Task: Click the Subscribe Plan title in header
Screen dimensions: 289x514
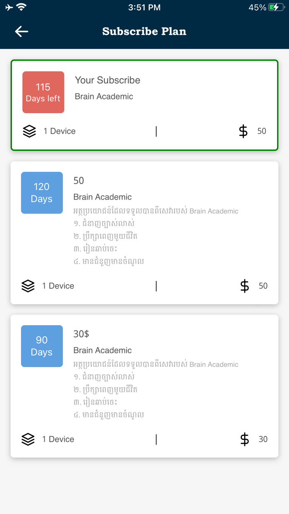Action: click(144, 31)
